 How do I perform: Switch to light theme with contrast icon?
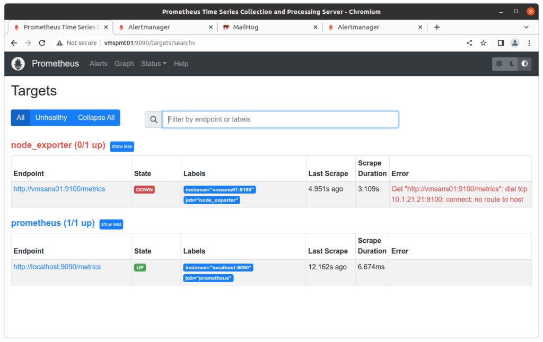click(524, 64)
